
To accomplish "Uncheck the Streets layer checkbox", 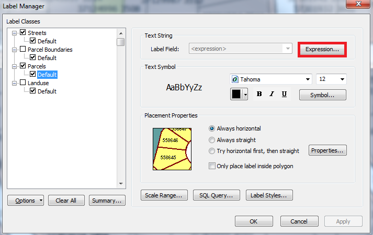I will tap(23, 32).
